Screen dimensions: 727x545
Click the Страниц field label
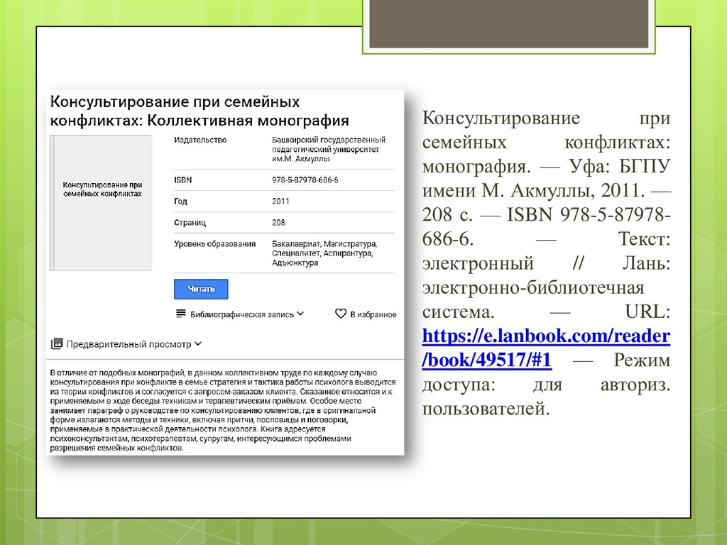click(x=190, y=222)
